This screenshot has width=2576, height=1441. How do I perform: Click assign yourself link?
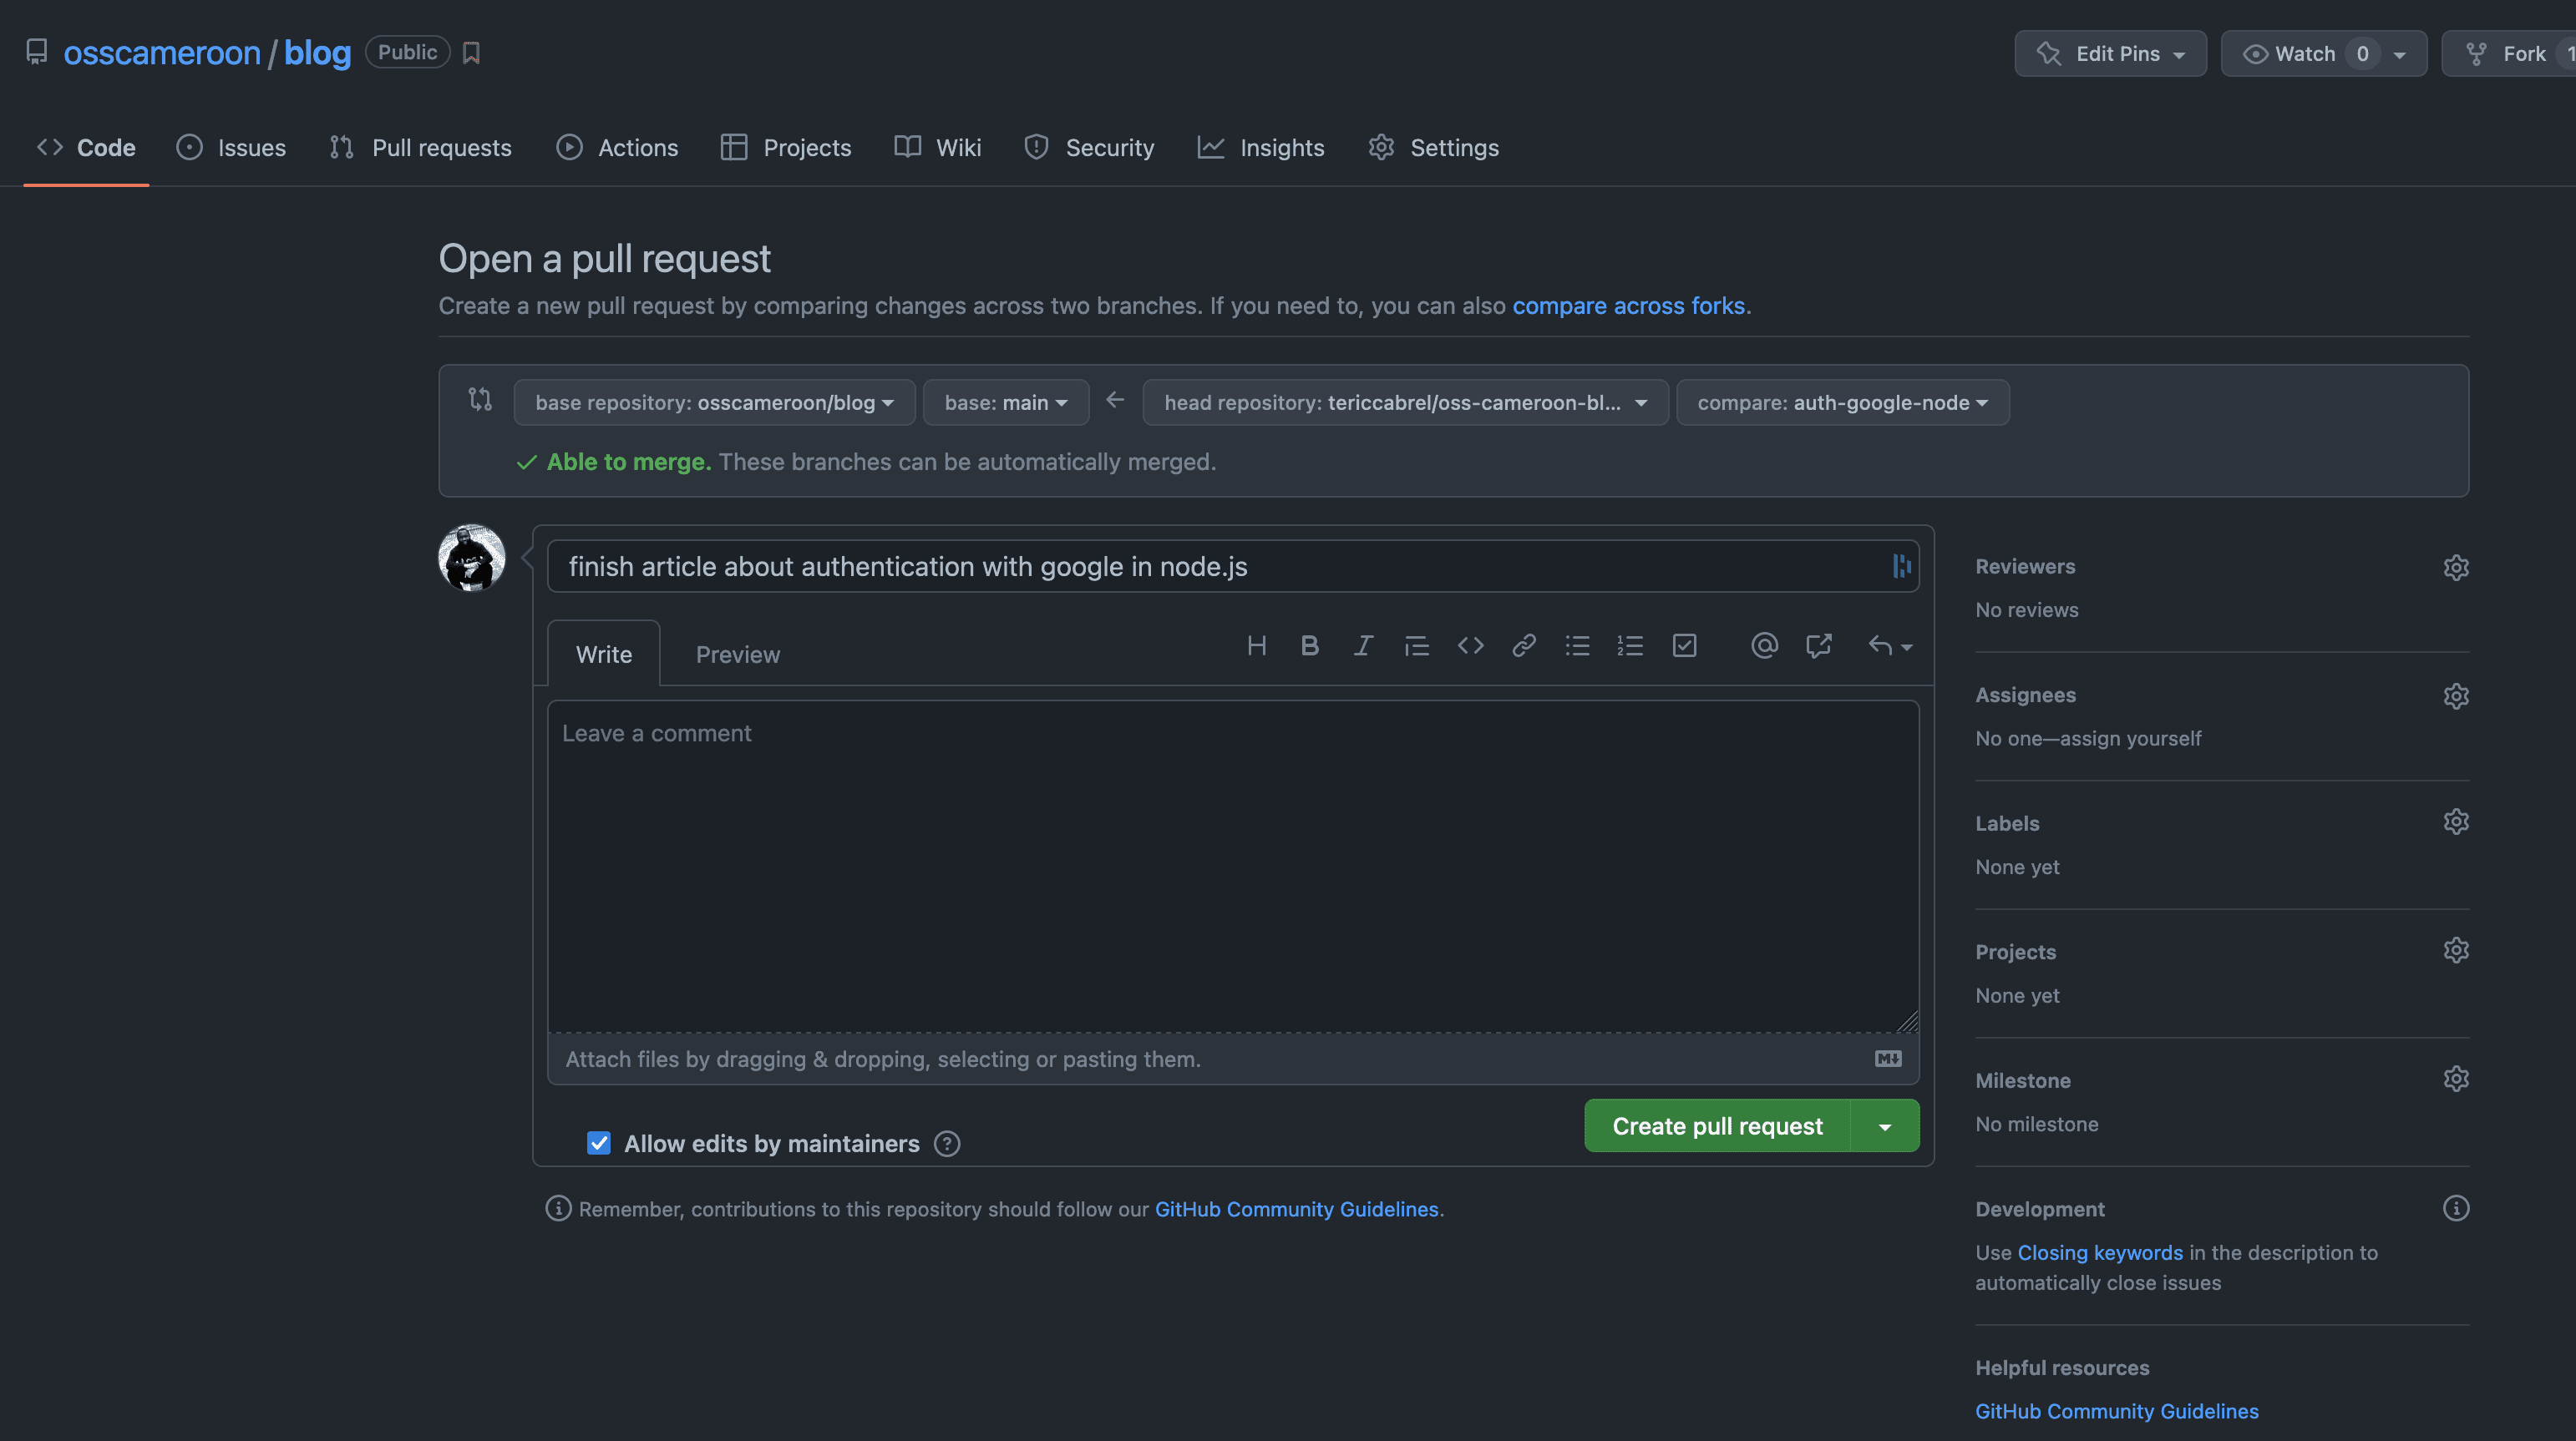click(x=2131, y=739)
